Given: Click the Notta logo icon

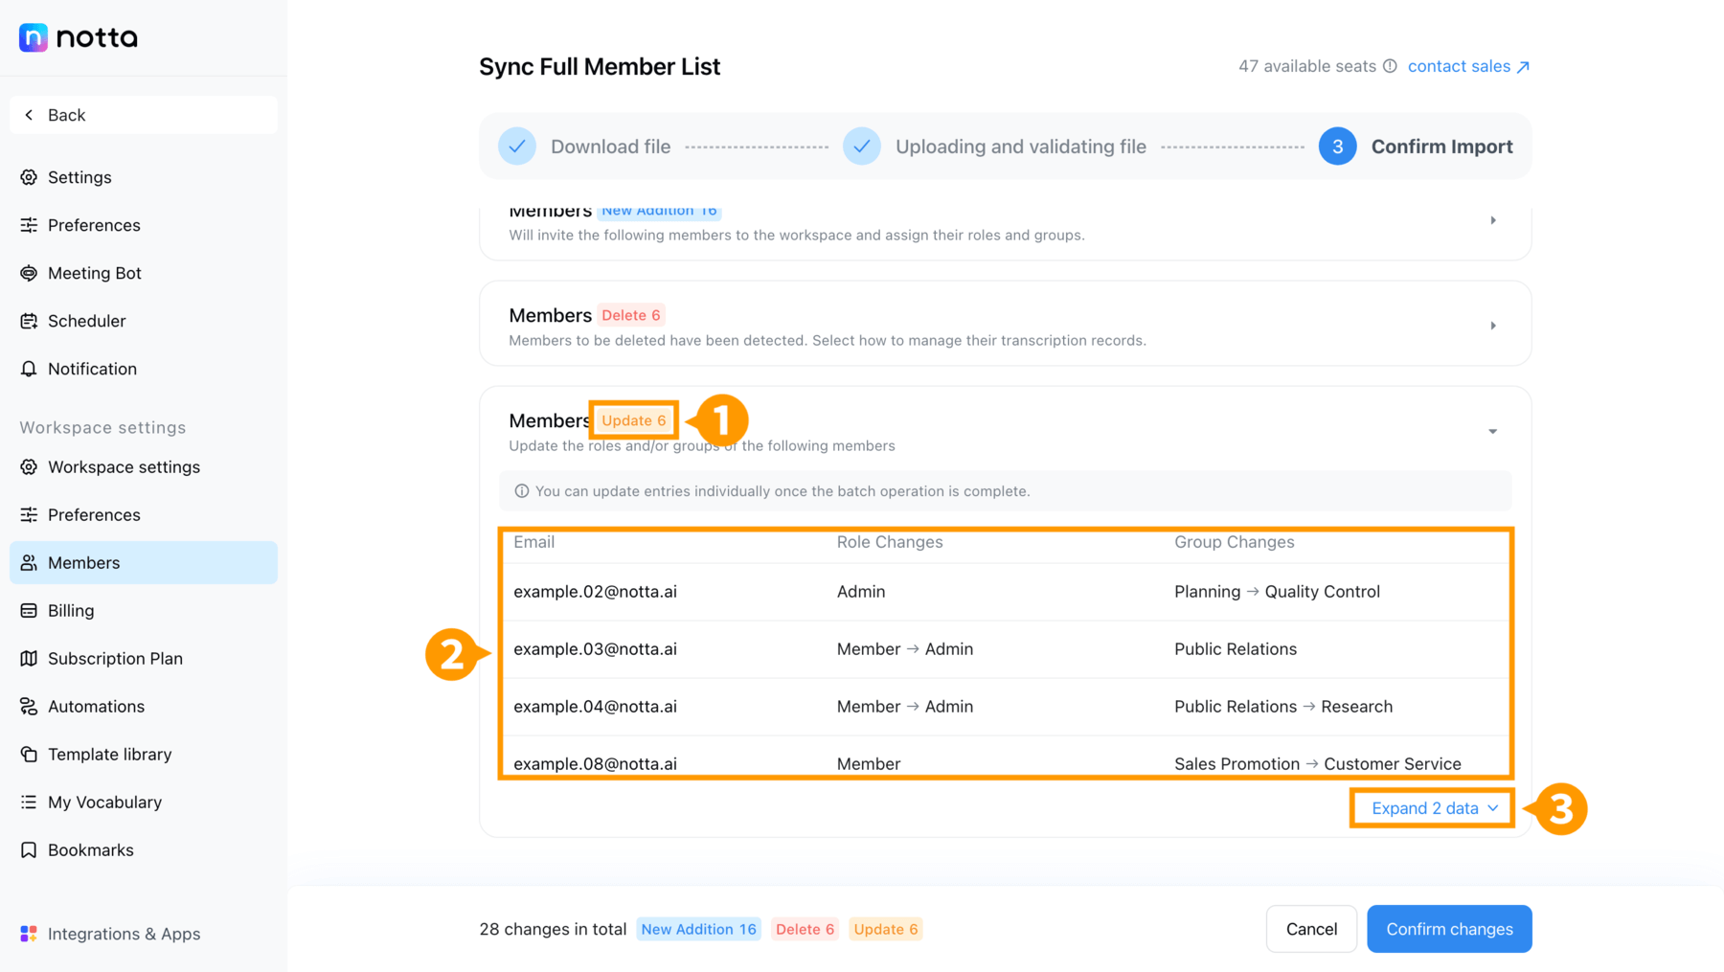Looking at the screenshot, I should [x=34, y=37].
